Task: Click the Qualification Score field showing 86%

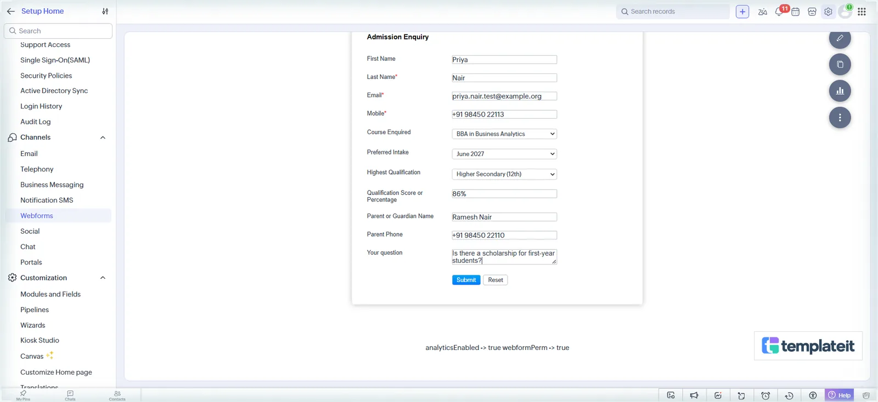Action: 504,194
